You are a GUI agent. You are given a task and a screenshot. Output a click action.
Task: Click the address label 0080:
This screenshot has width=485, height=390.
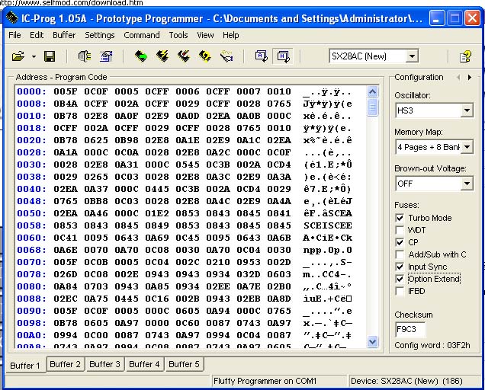click(31, 286)
